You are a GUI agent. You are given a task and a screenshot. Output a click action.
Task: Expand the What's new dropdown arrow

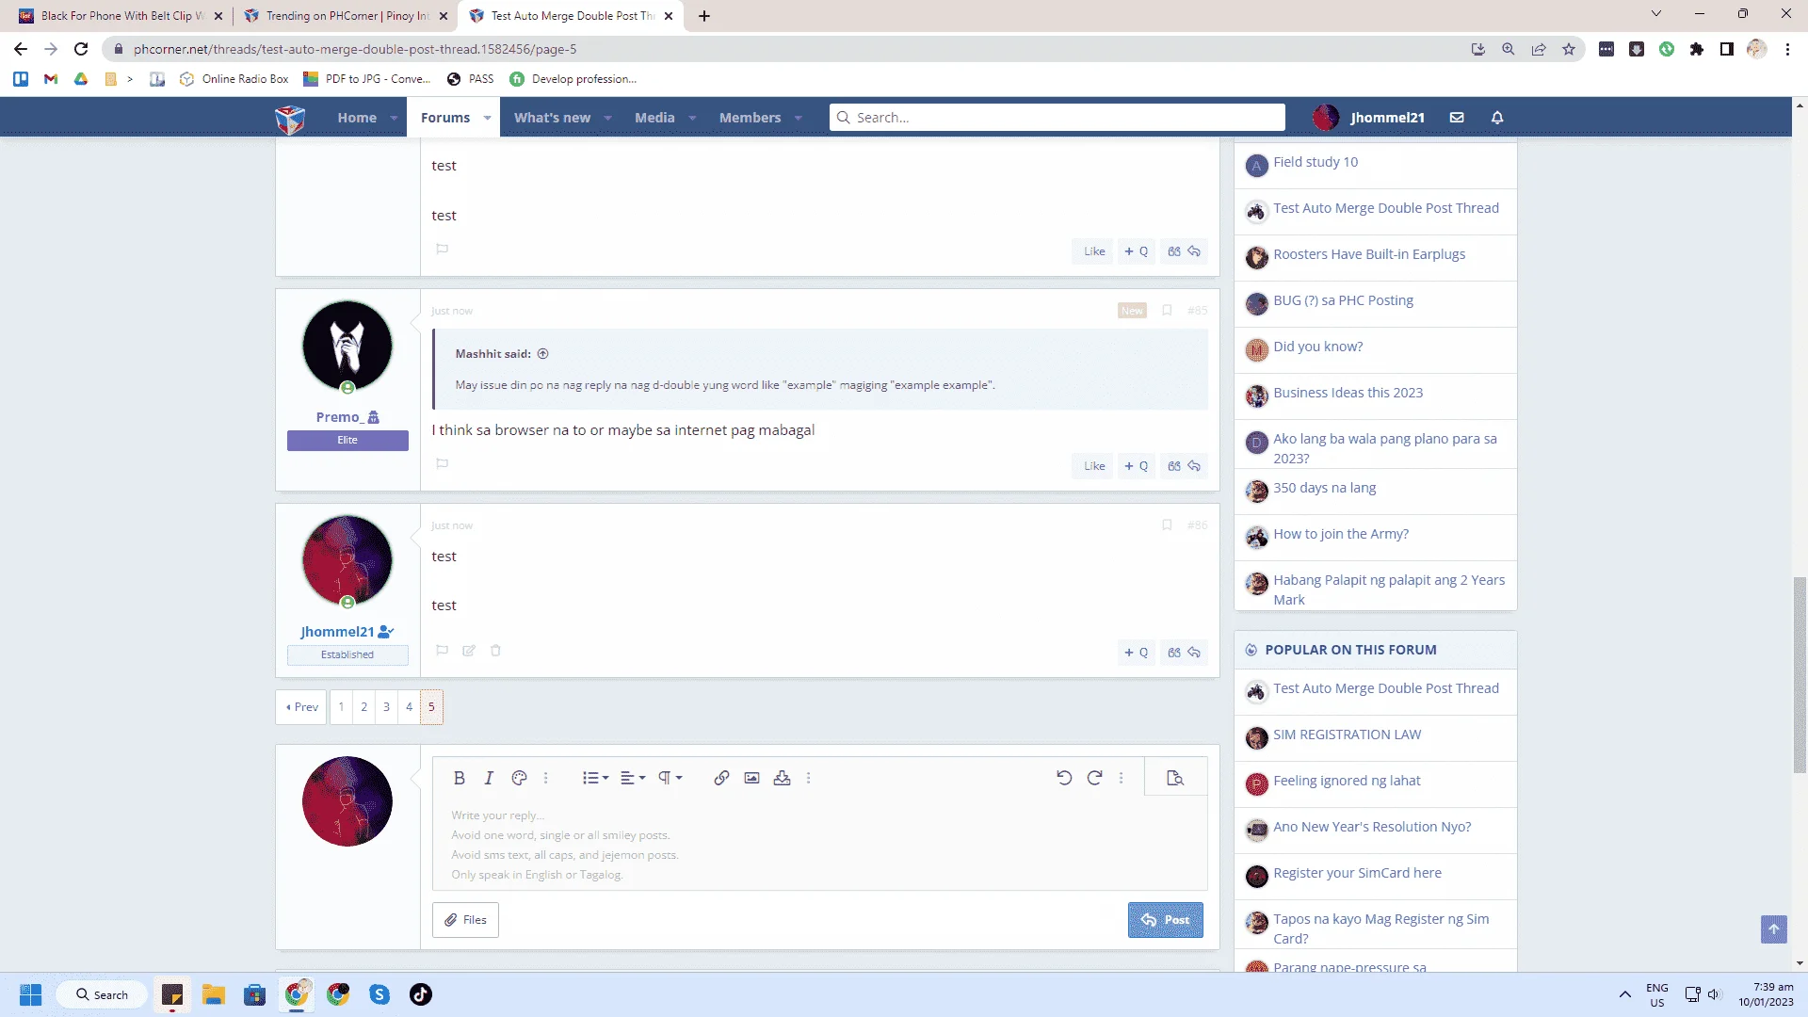[x=607, y=119]
